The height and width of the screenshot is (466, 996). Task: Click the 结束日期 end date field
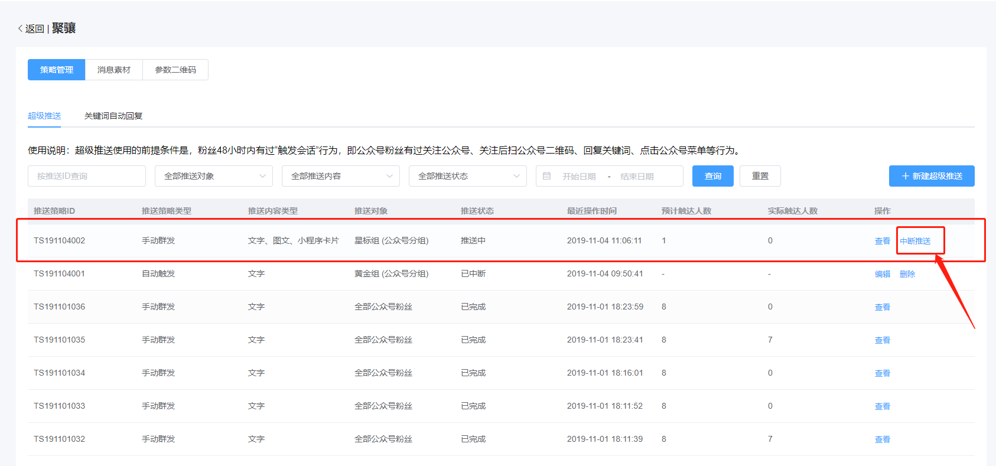pos(637,177)
